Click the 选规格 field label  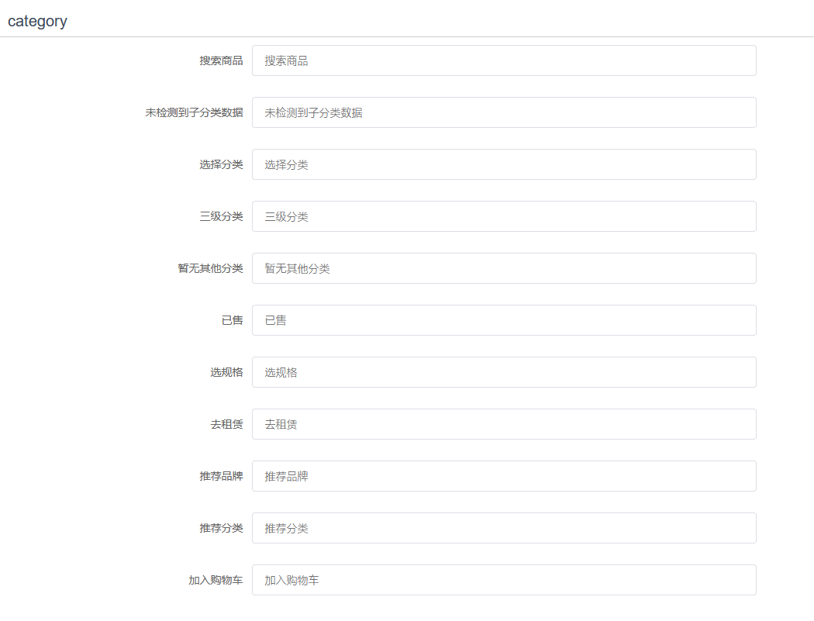click(226, 372)
